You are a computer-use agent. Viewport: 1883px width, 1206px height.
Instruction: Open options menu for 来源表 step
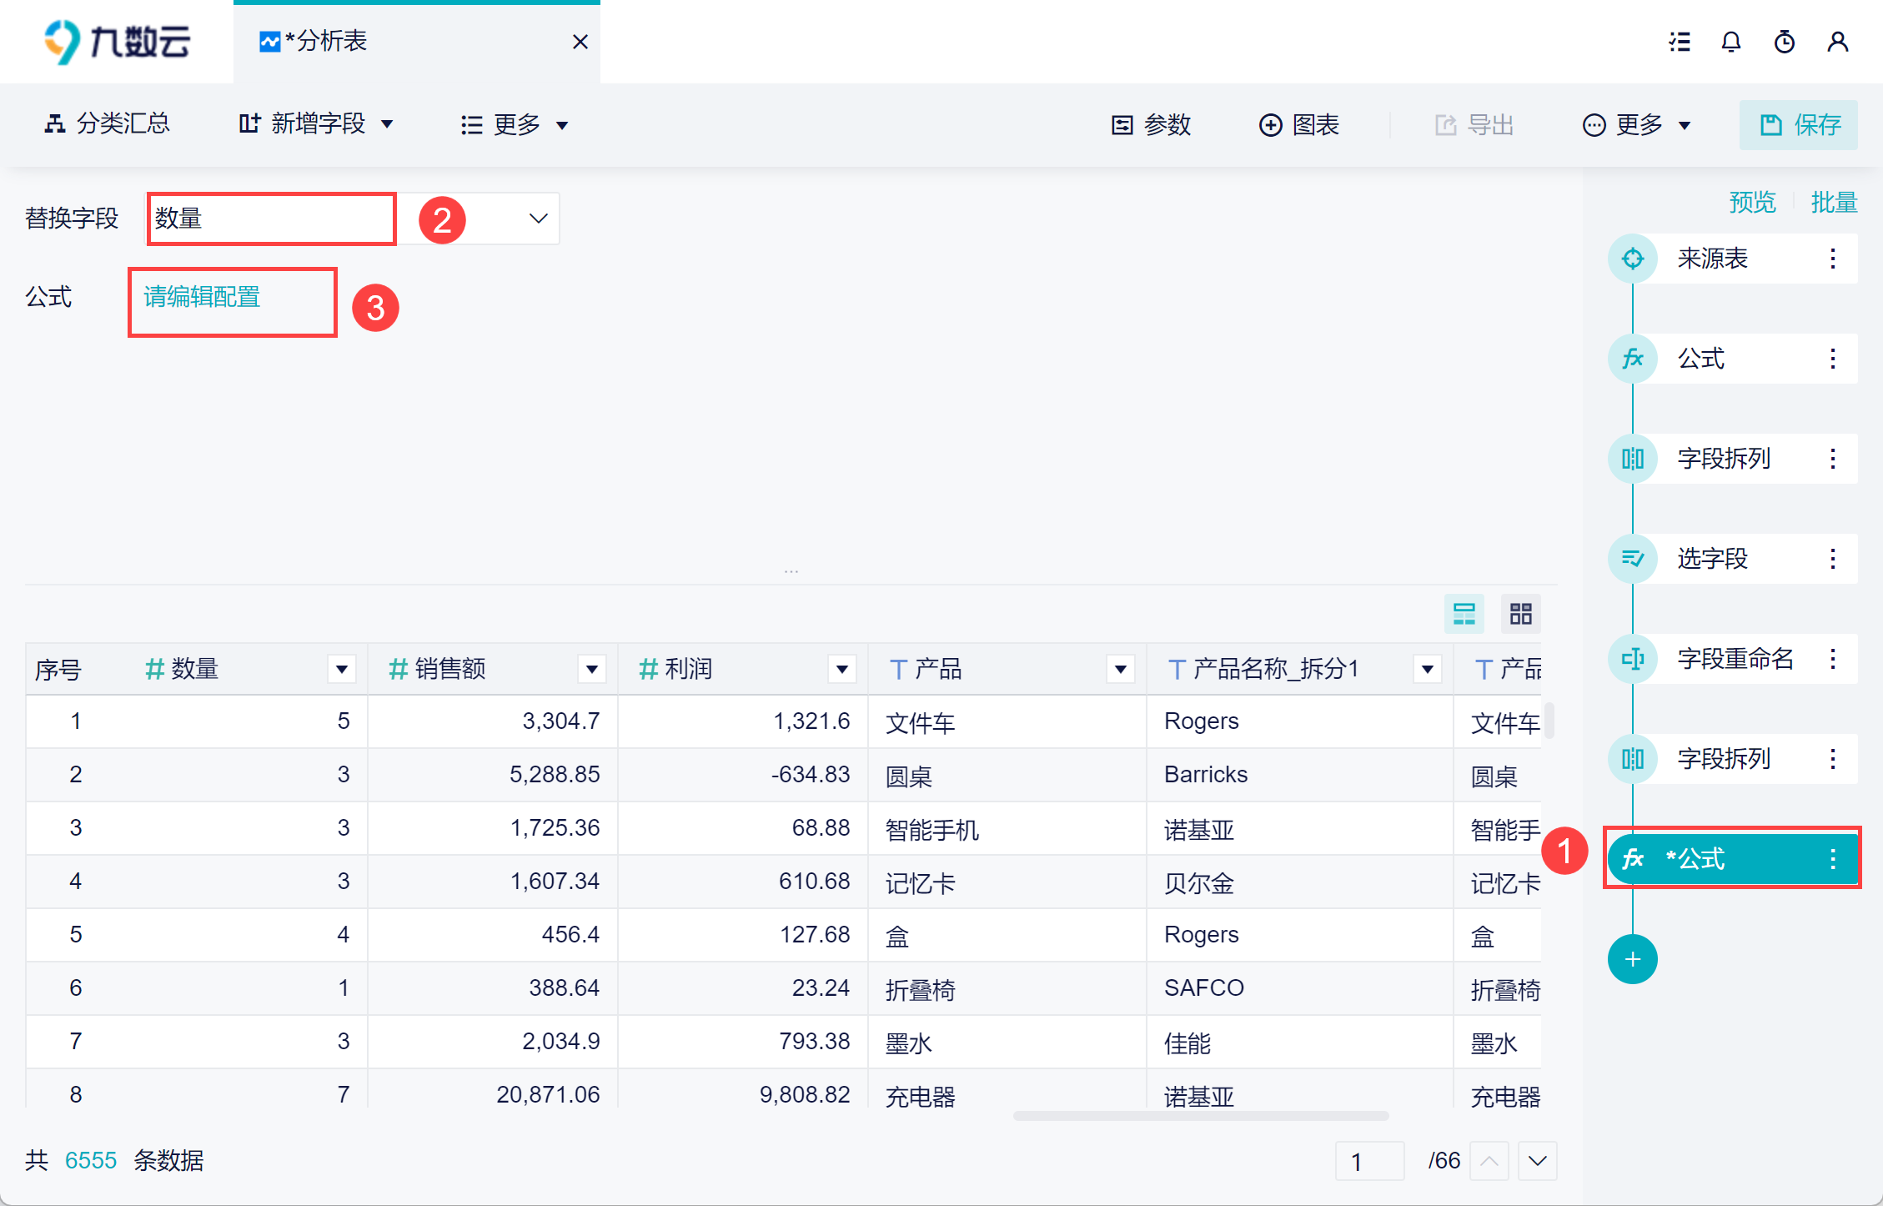pos(1833,259)
